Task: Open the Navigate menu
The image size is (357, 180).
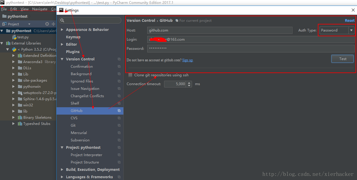Action: 40,9
